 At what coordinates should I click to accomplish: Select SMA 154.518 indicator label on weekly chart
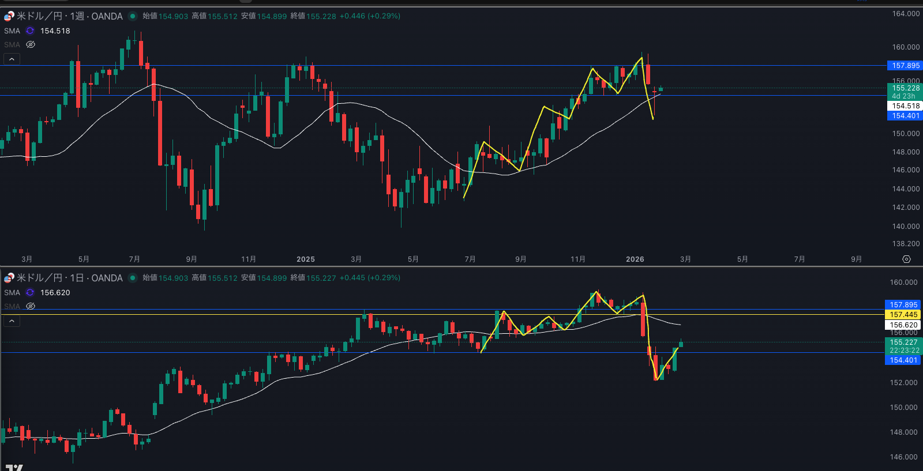tap(12, 31)
